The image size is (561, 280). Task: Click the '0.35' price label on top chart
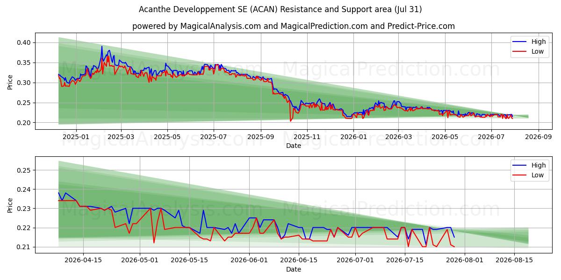[23, 63]
